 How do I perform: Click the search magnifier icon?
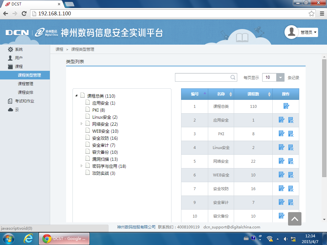pos(233,78)
